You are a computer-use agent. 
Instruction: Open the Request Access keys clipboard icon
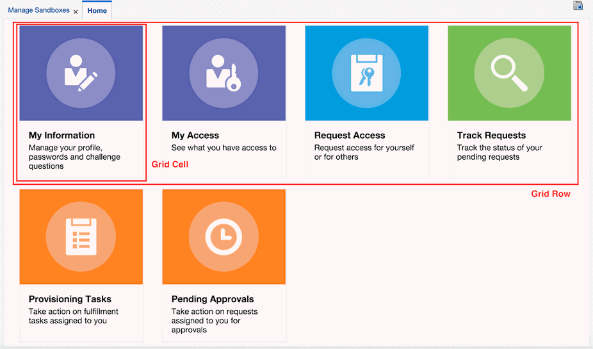(x=367, y=74)
